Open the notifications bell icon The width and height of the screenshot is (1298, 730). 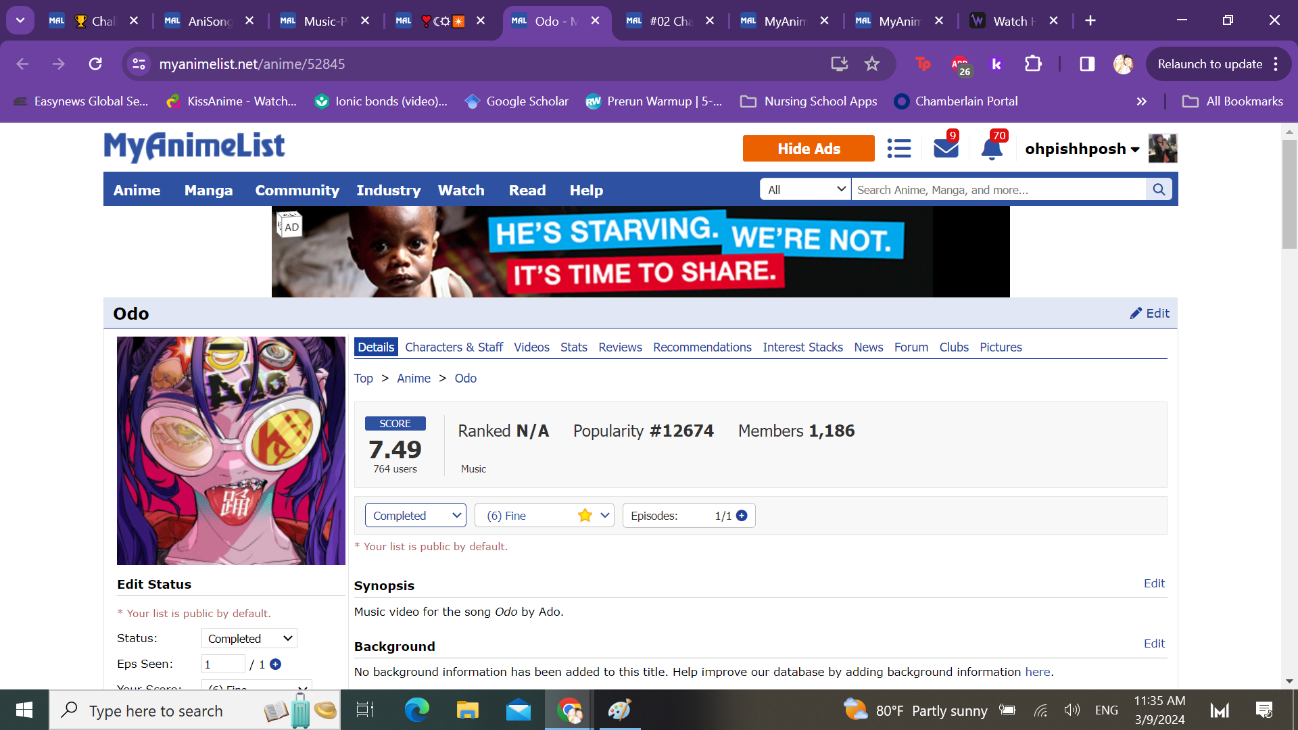(x=991, y=149)
